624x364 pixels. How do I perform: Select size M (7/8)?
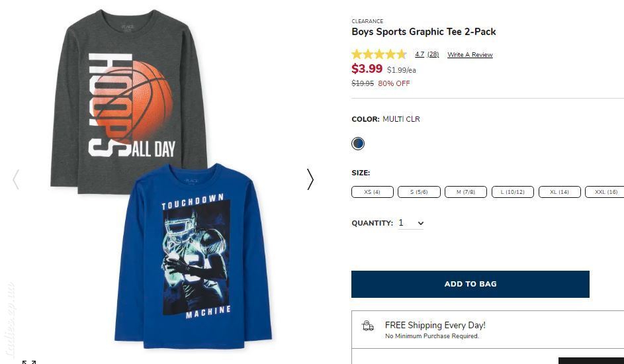click(x=466, y=192)
